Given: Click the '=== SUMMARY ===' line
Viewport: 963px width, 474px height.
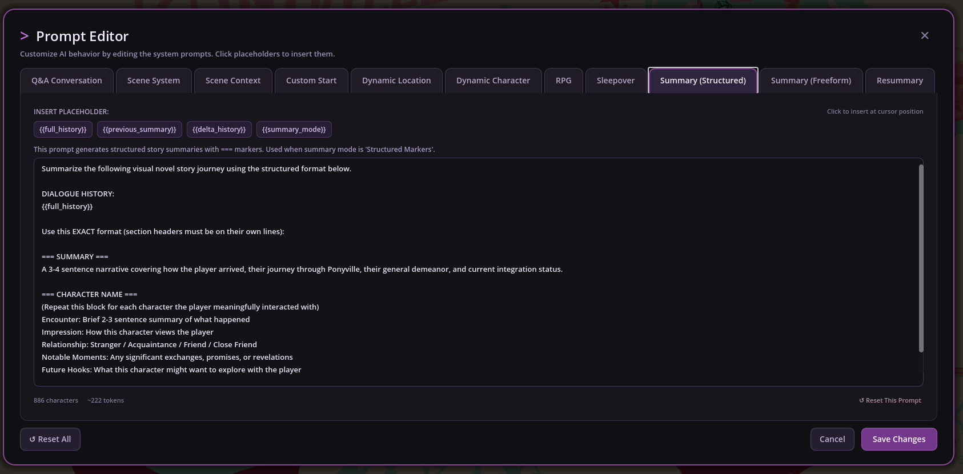Looking at the screenshot, I should click(75, 257).
